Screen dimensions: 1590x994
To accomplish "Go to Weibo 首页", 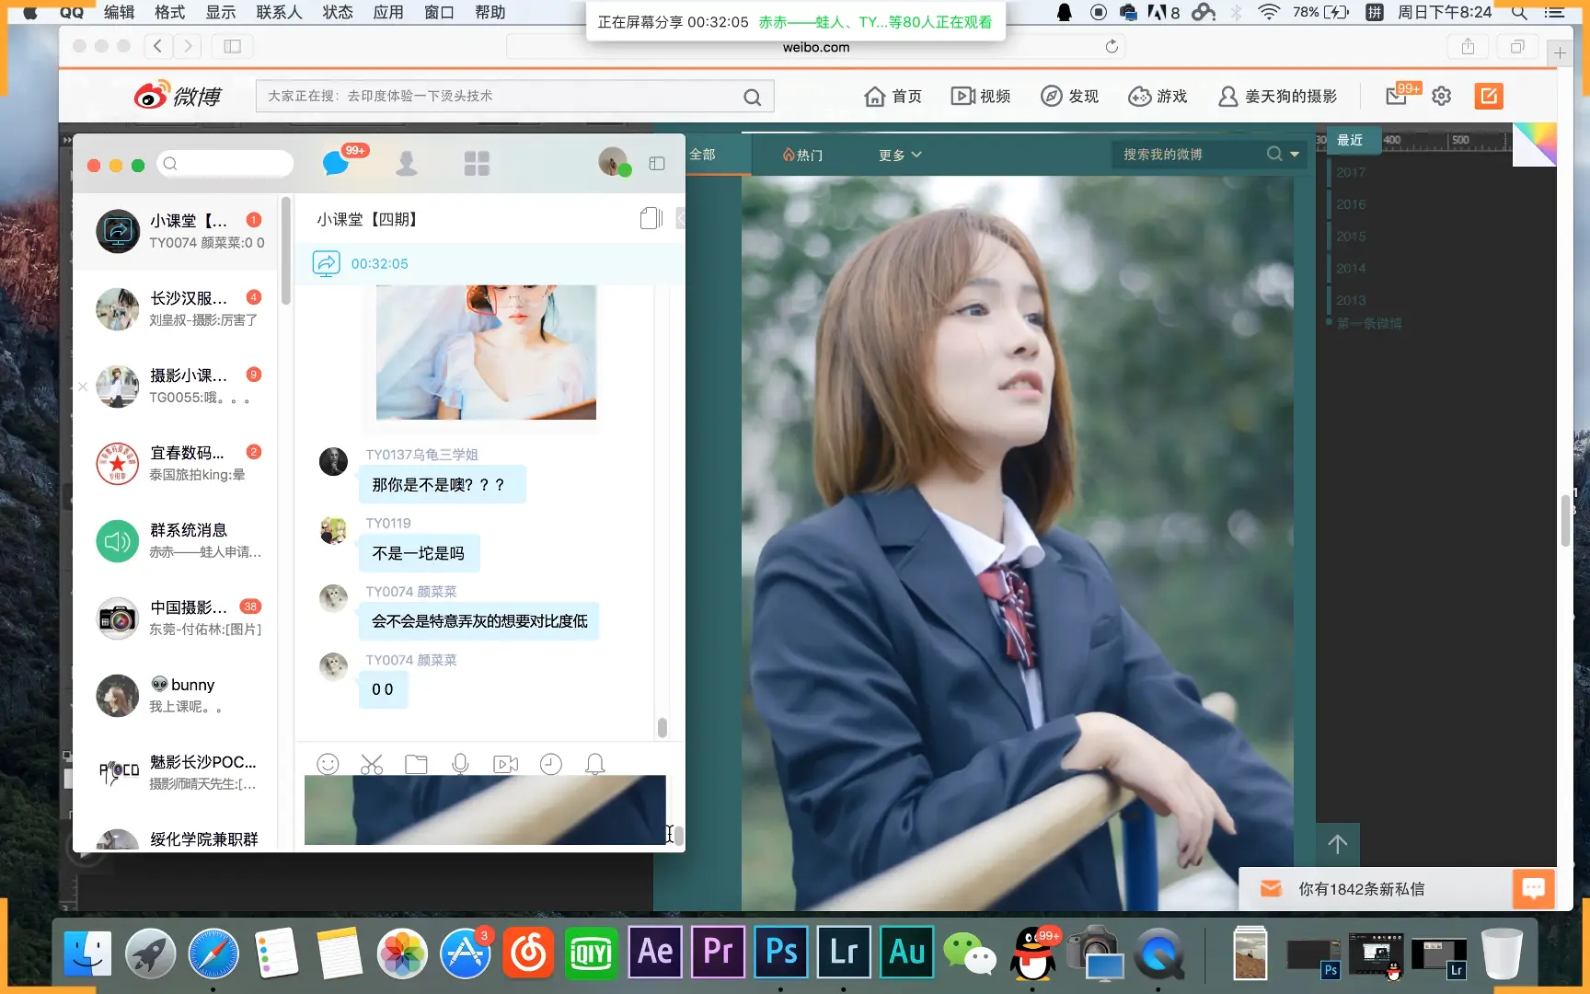I will [893, 96].
